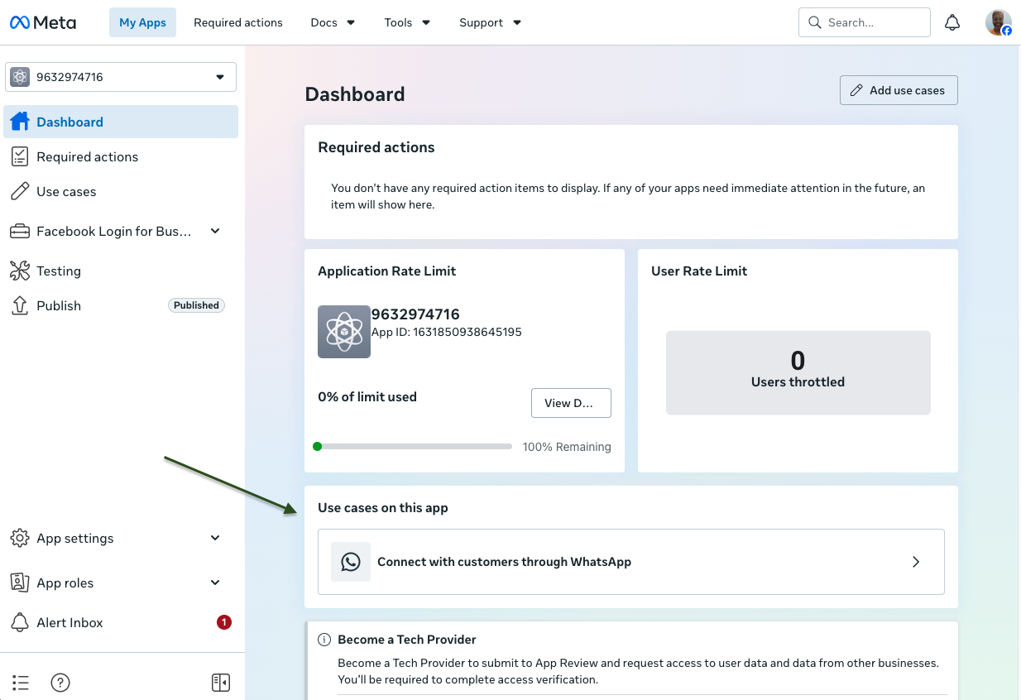Screen dimensions: 1021x700
Task: Expand Facebook Login for Business chevron
Action: (x=215, y=231)
